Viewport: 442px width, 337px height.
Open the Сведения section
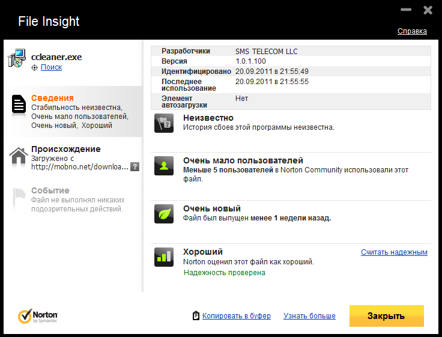(x=73, y=111)
